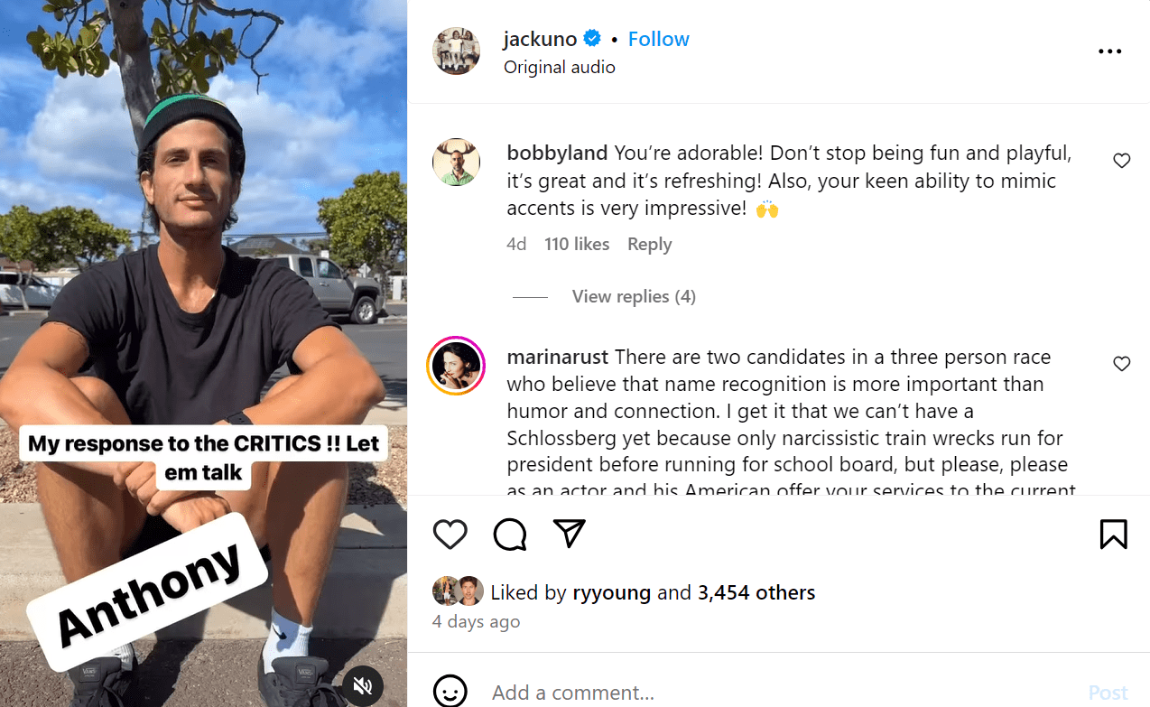Open bobbyland's profile avatar
Screen dimensions: 1150x707
(x=456, y=163)
